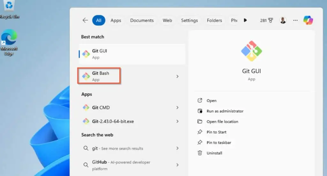Click the large Git GUI logo in preview

(x=252, y=51)
